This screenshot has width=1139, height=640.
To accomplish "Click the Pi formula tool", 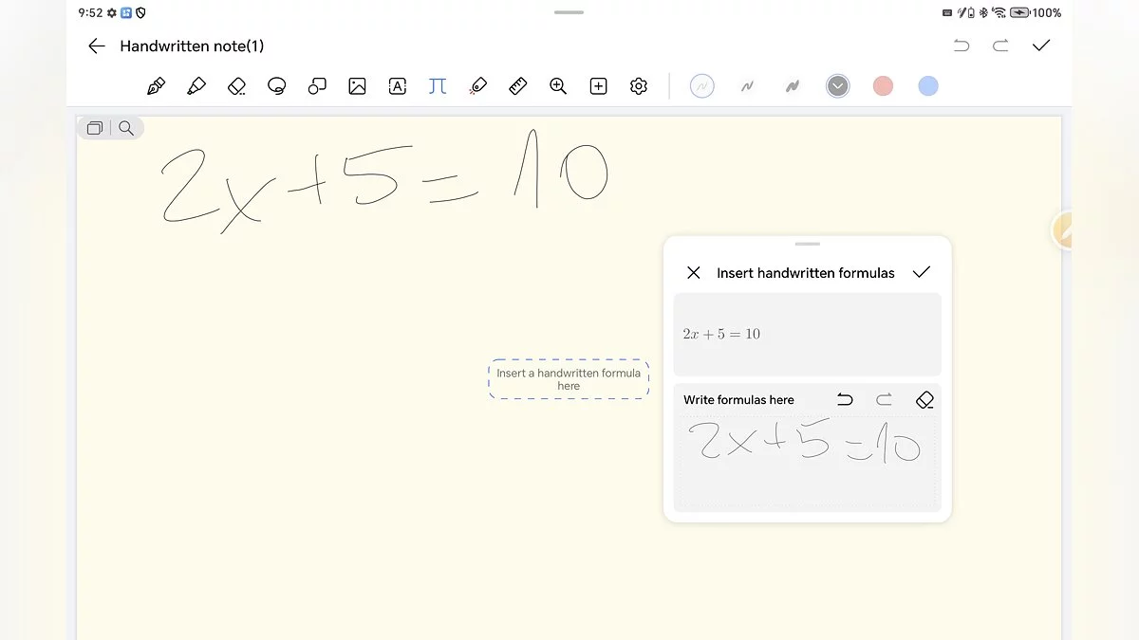I will pyautogui.click(x=437, y=86).
